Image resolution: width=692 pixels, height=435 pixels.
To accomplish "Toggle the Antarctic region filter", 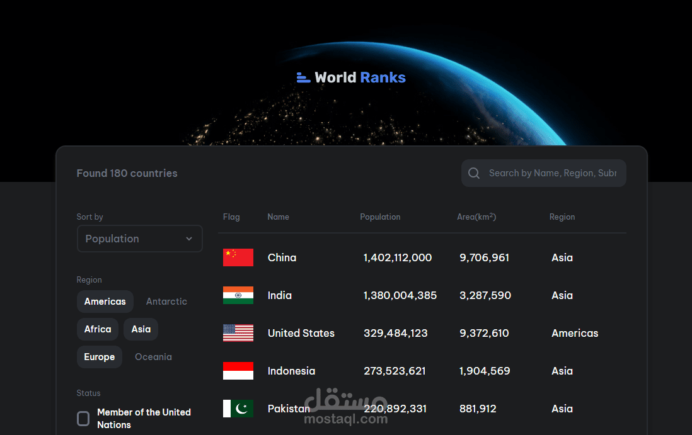I will tap(166, 301).
